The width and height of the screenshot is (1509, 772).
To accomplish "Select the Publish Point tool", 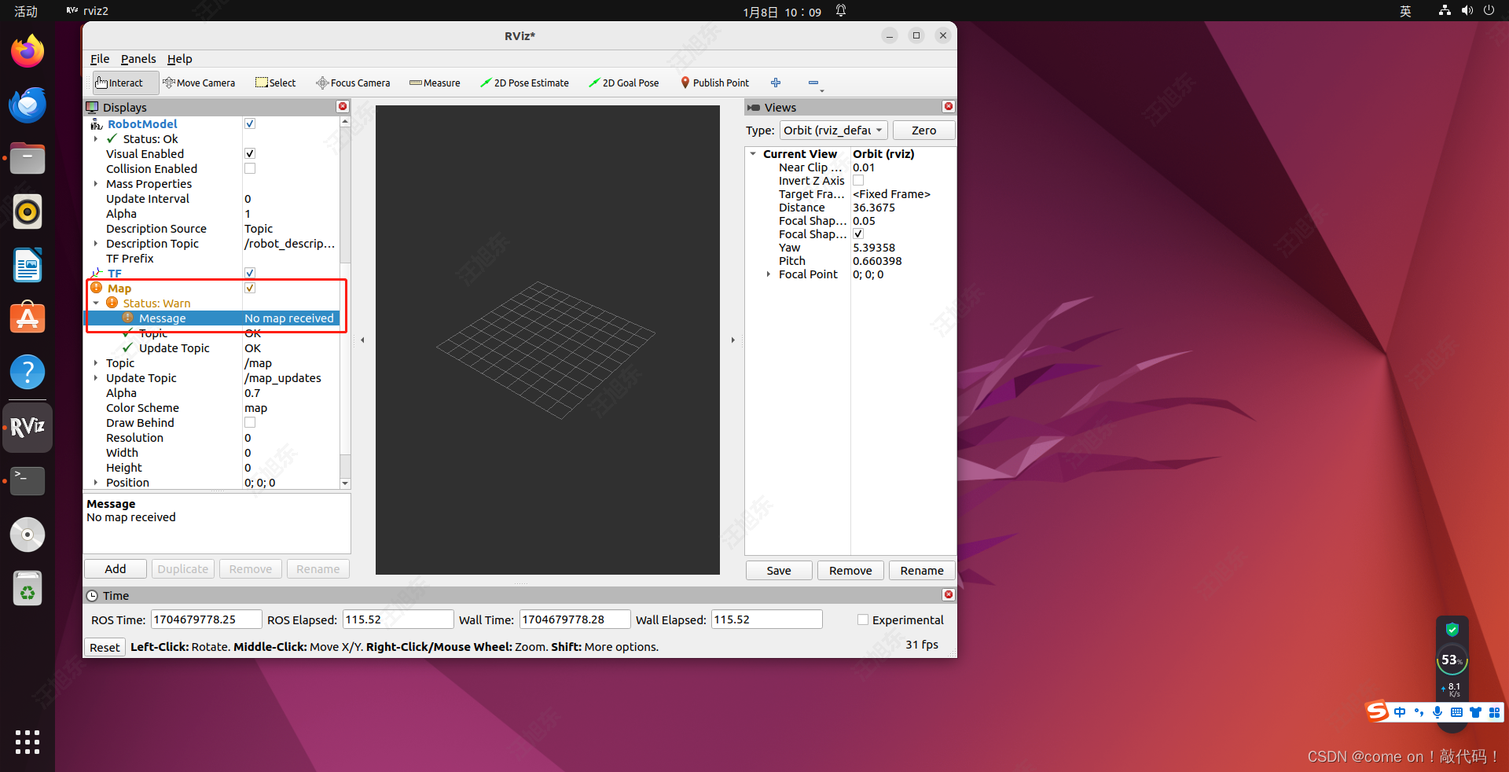I will [714, 83].
